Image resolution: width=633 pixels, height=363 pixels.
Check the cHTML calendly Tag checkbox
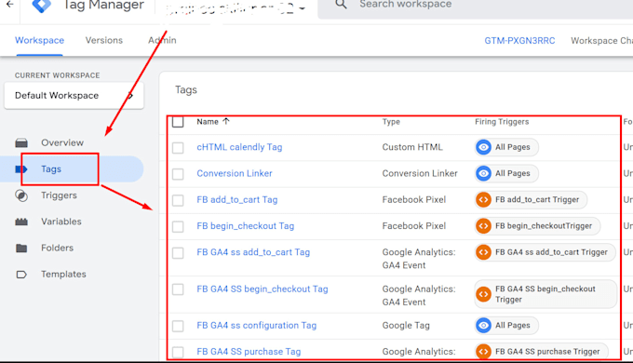[178, 147]
